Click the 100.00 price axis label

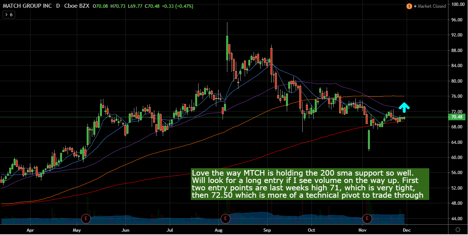coord(458,4)
